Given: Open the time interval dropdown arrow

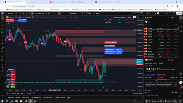Looking at the screenshot, I should (x=55, y=13).
